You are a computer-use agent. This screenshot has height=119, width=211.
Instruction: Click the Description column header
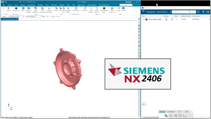pos(196,16)
